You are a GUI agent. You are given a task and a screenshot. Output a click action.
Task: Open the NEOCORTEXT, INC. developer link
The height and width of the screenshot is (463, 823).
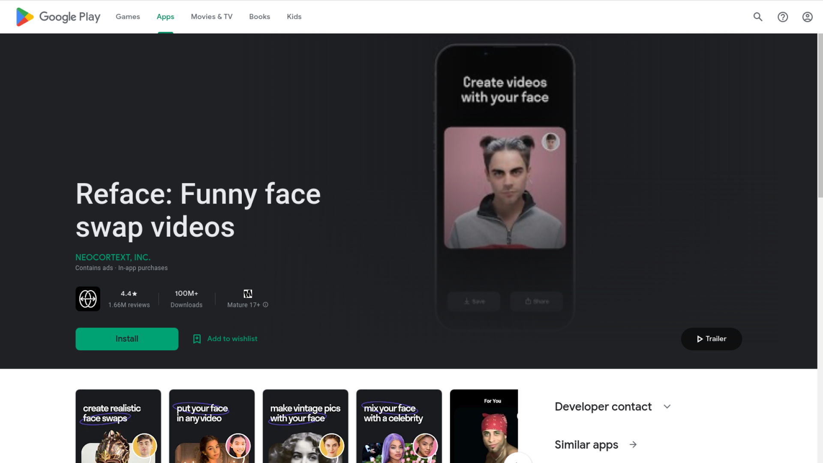coord(113,257)
